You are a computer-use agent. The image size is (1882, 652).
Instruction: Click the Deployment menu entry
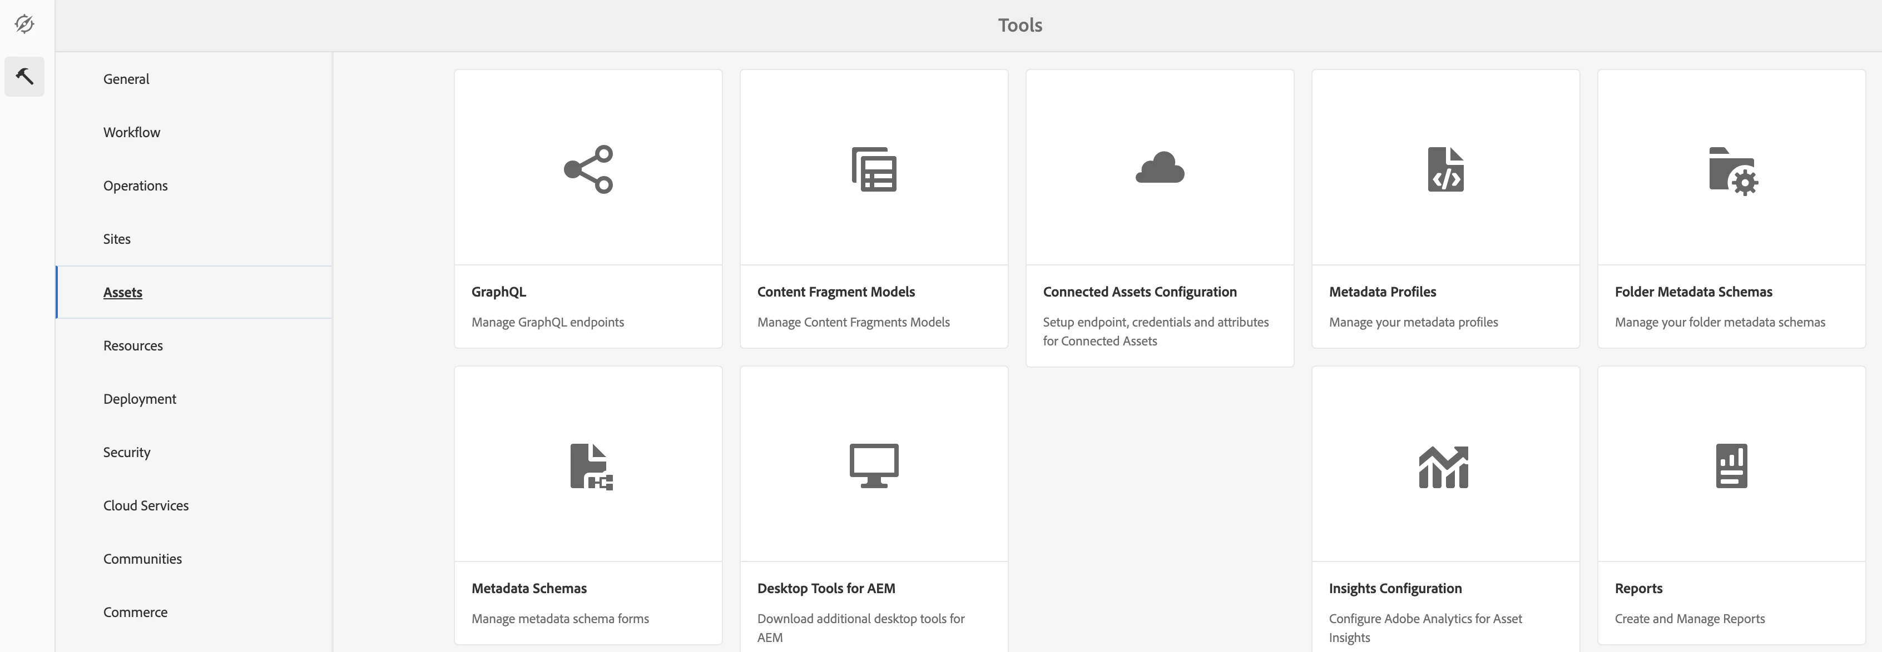[x=140, y=399]
